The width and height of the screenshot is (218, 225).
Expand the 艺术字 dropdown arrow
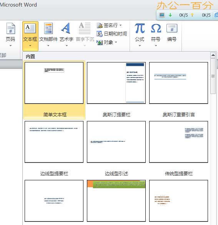pos(67,45)
